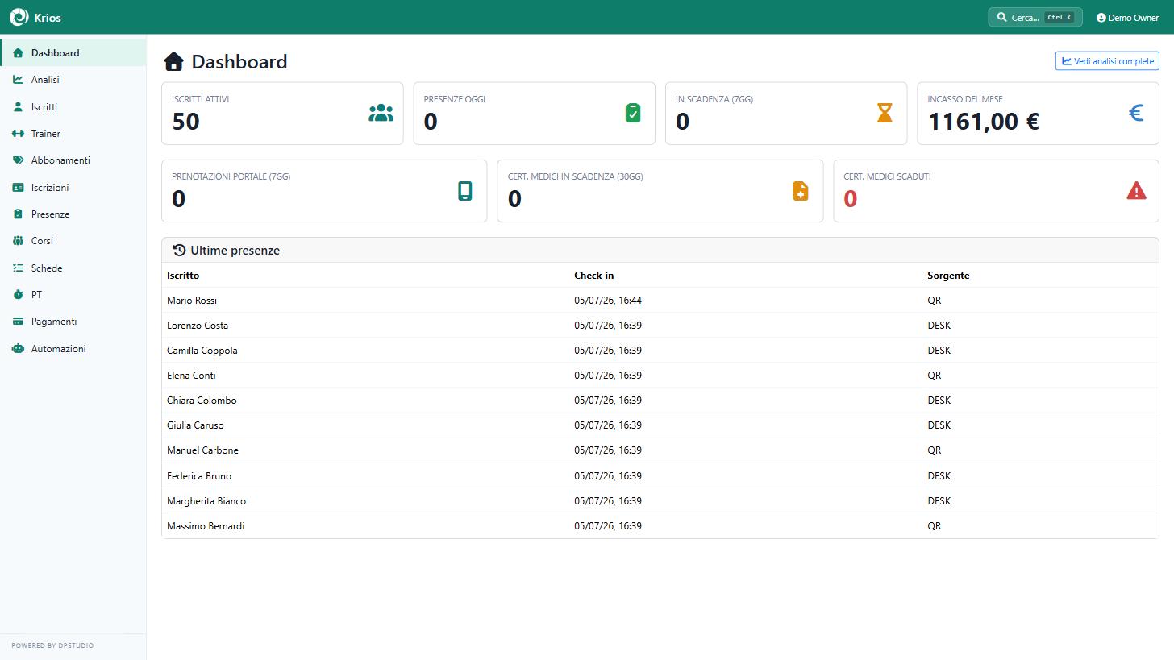Screen dimensions: 1174x660
Task: Click the hourglass icon in In Scadenza card
Action: point(885,113)
